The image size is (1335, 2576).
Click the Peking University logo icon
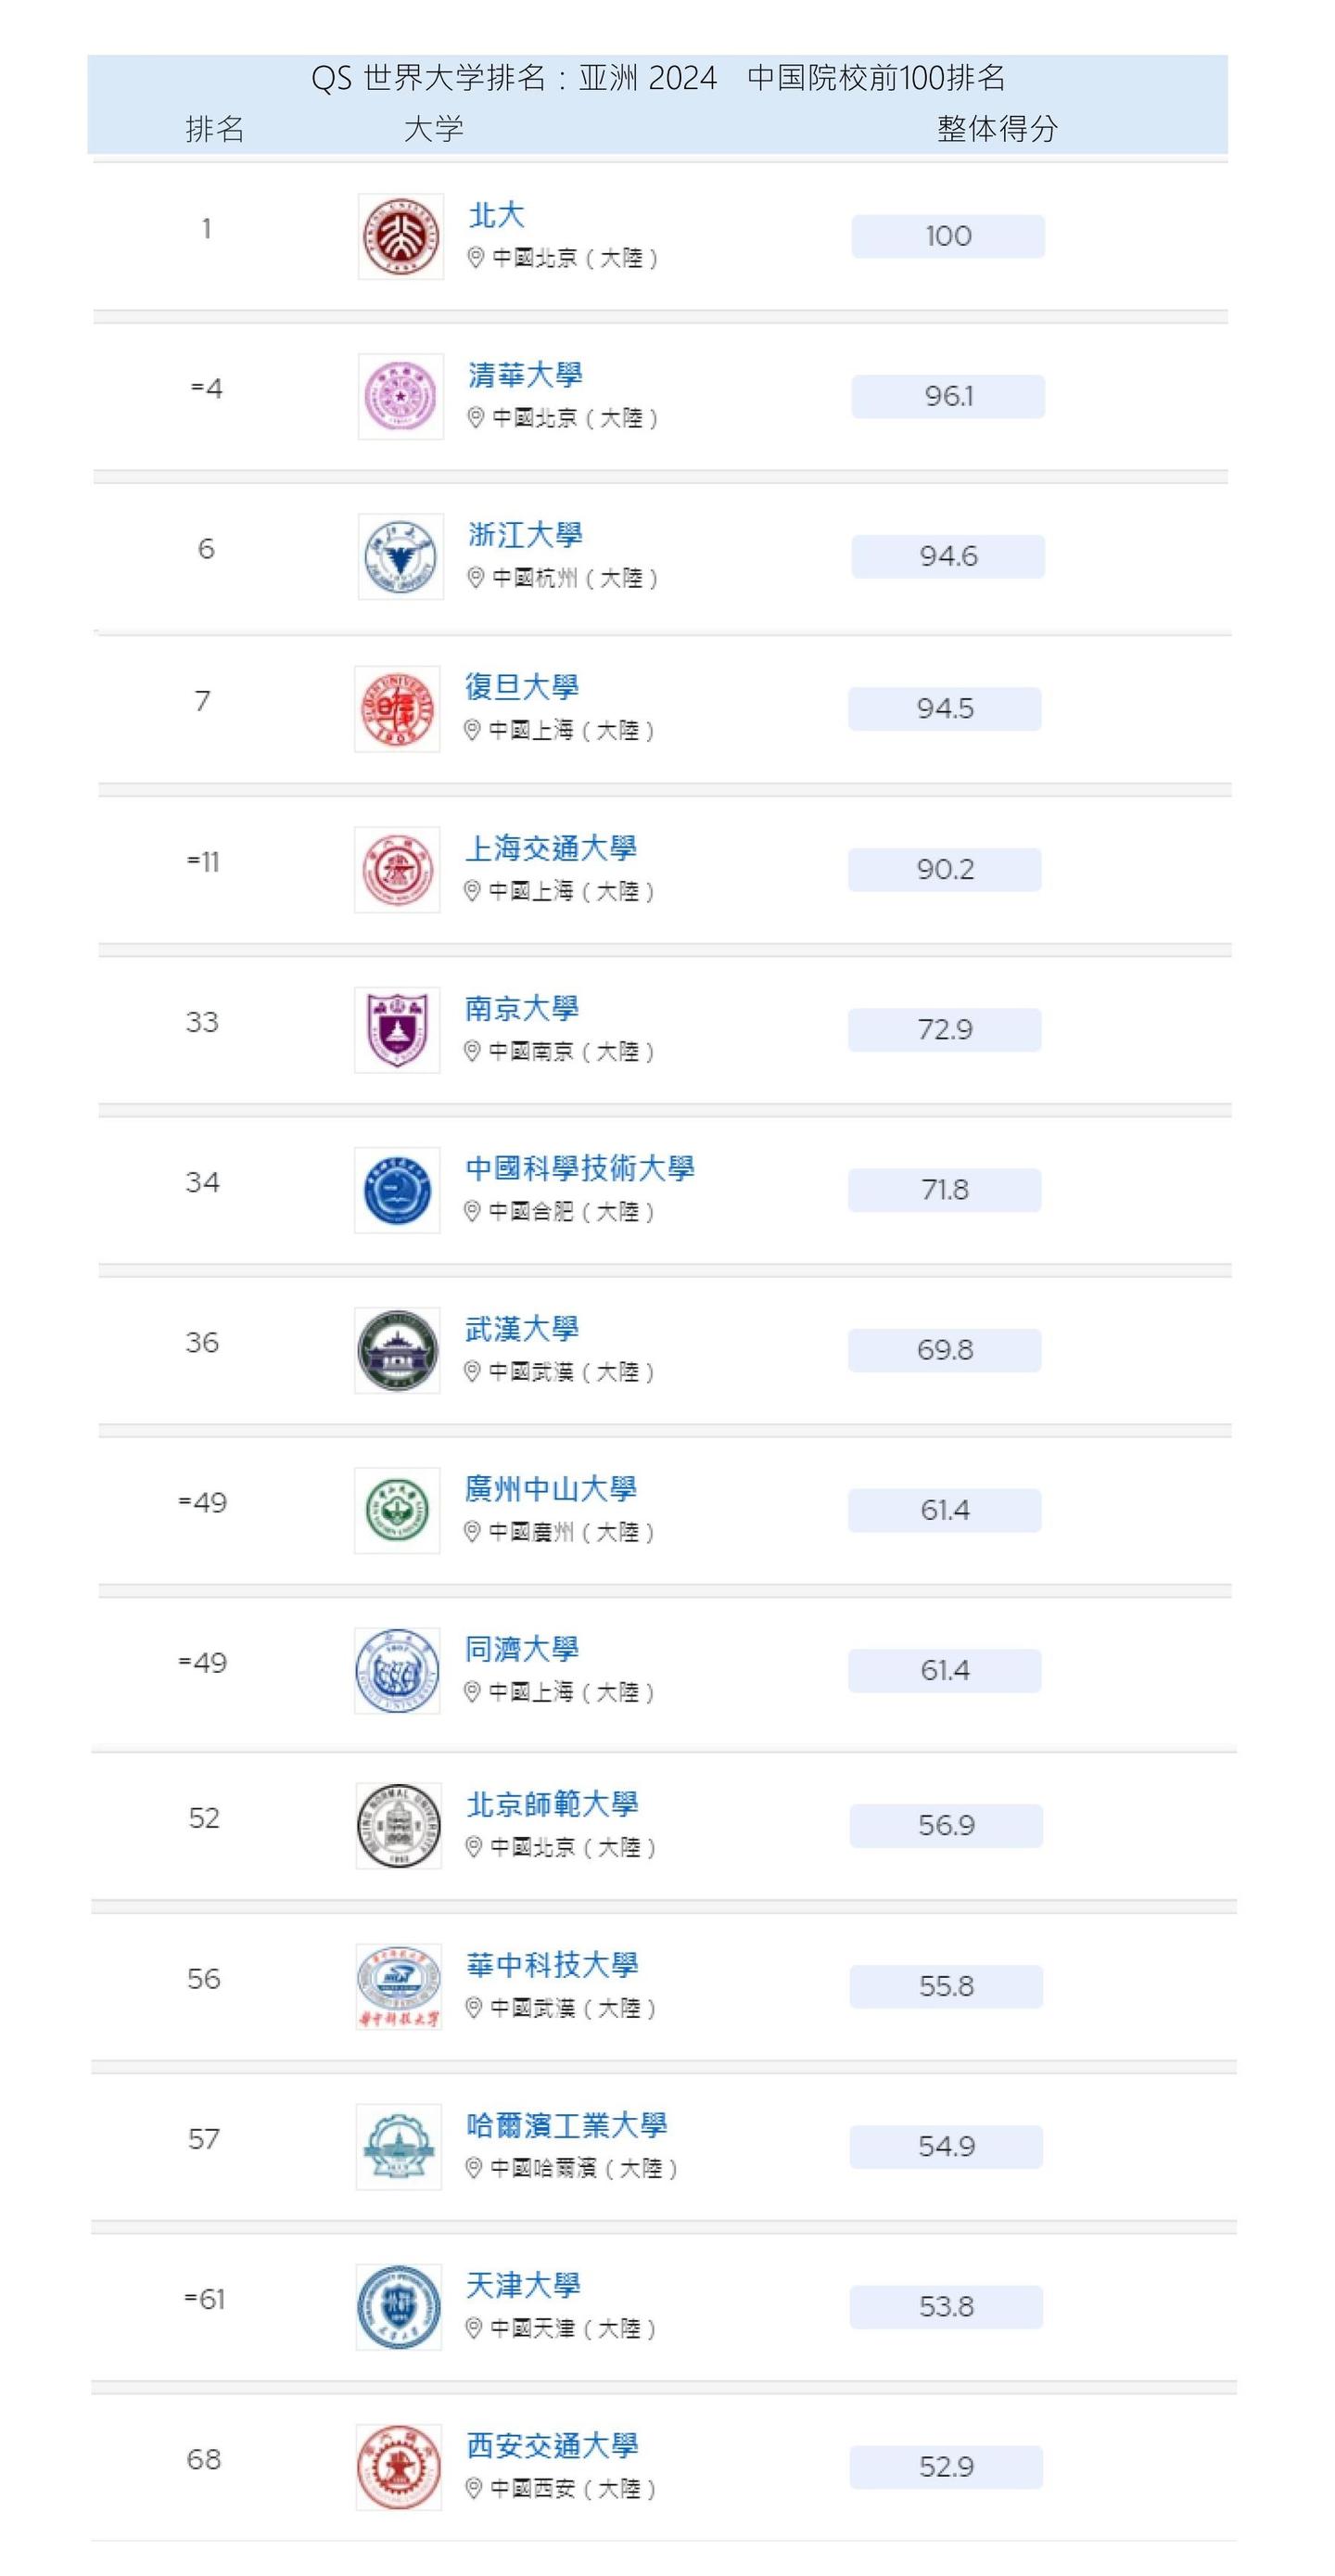400,237
